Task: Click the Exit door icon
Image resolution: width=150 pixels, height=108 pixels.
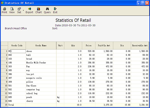Action: 55,9
